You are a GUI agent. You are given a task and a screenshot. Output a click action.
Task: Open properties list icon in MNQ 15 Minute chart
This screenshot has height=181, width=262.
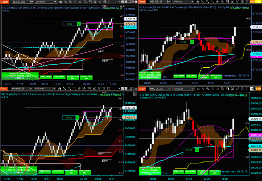click(x=247, y=89)
